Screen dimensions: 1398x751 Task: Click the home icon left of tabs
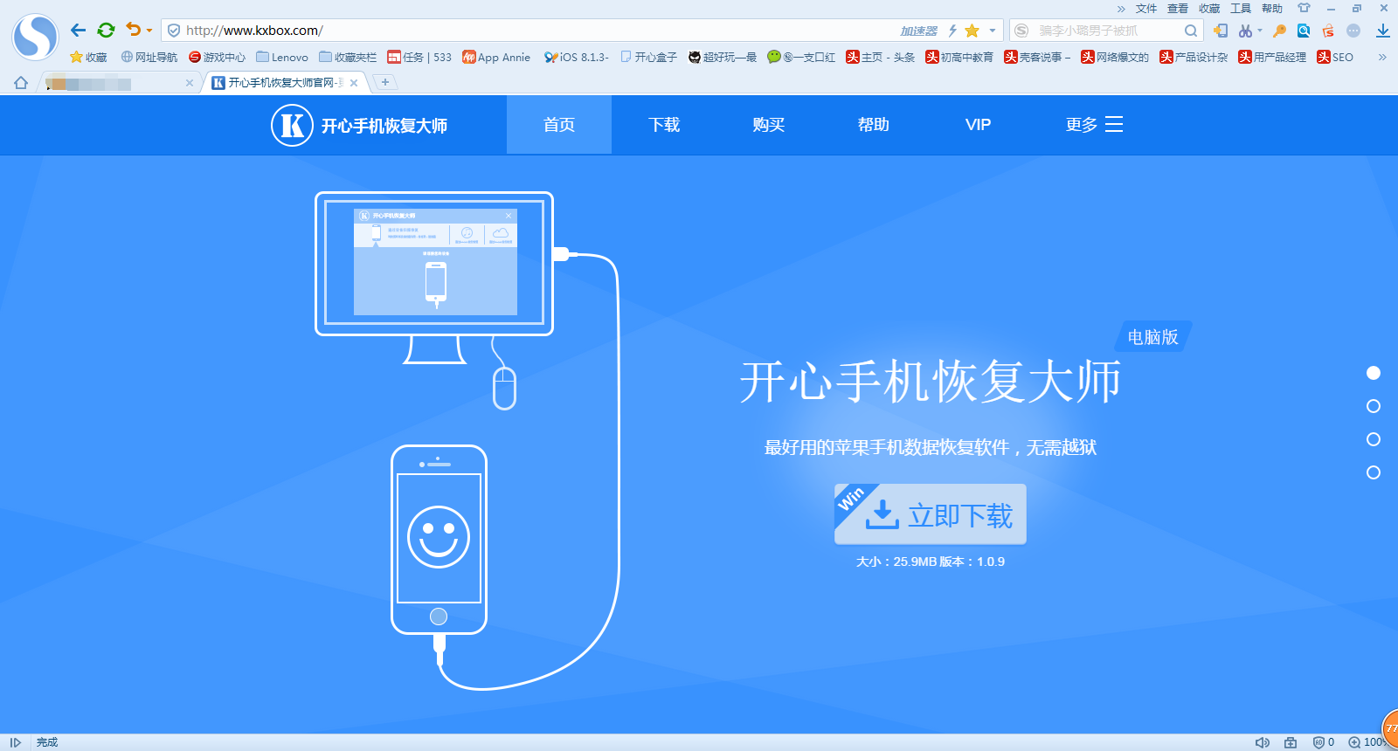click(x=21, y=83)
